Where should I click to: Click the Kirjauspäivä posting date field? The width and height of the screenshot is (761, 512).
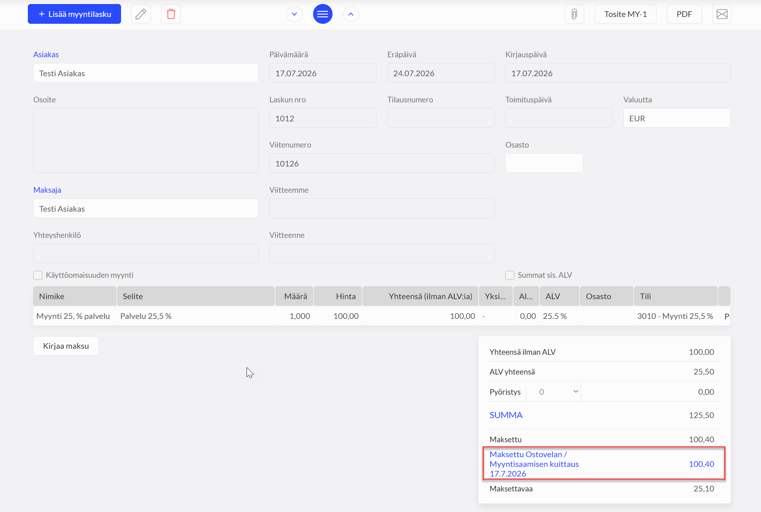click(x=618, y=73)
